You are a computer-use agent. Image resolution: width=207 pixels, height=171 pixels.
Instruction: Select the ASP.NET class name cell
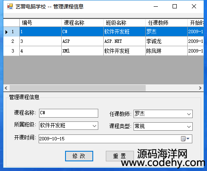click(124, 41)
